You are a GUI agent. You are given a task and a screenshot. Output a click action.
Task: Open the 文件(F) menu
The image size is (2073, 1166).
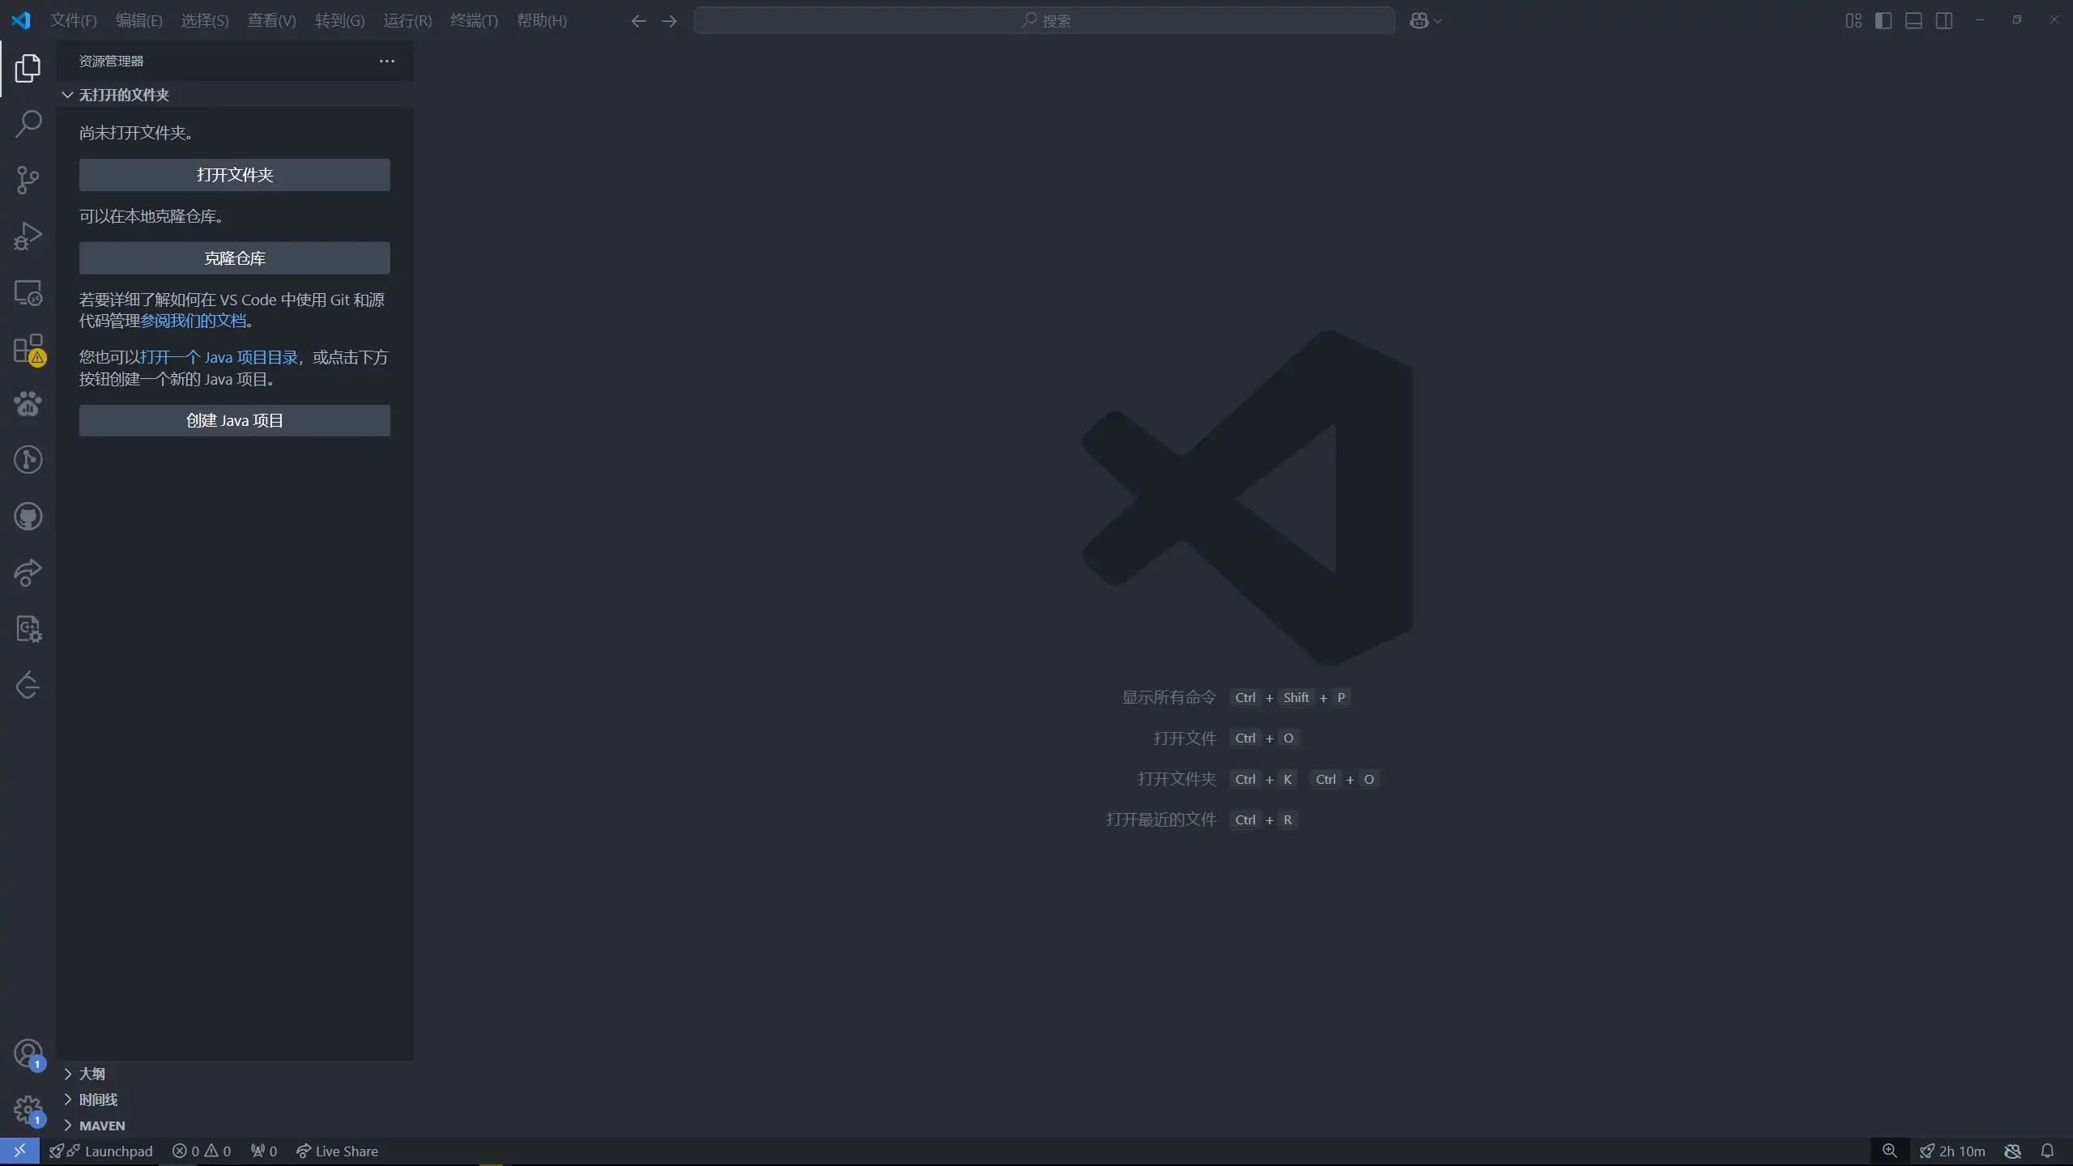(73, 21)
